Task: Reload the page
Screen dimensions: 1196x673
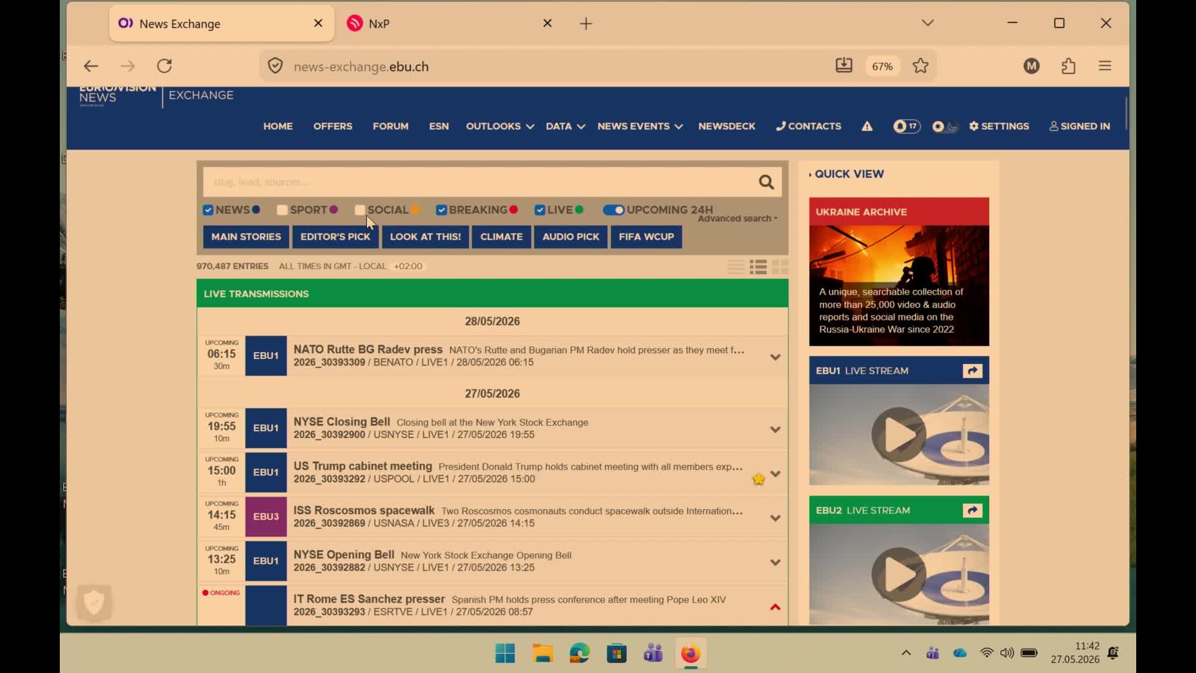Action: 164,66
